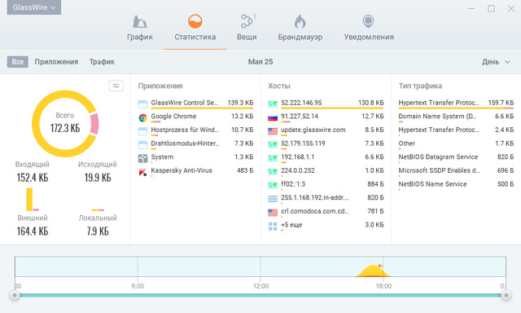Select the Статистика pie icon
The image size is (521, 313).
195,22
